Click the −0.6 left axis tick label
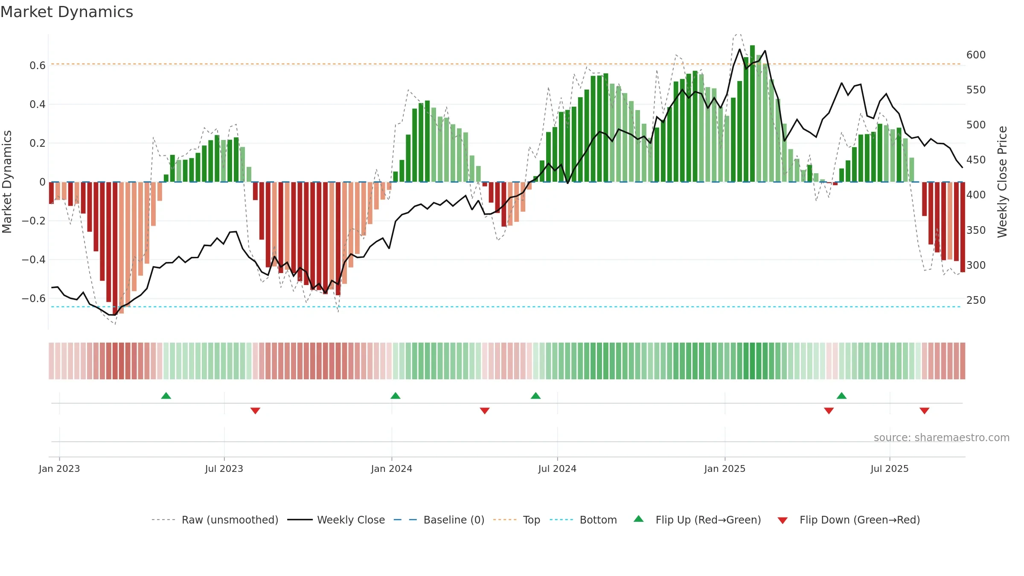This screenshot has width=1024, height=576. point(34,299)
